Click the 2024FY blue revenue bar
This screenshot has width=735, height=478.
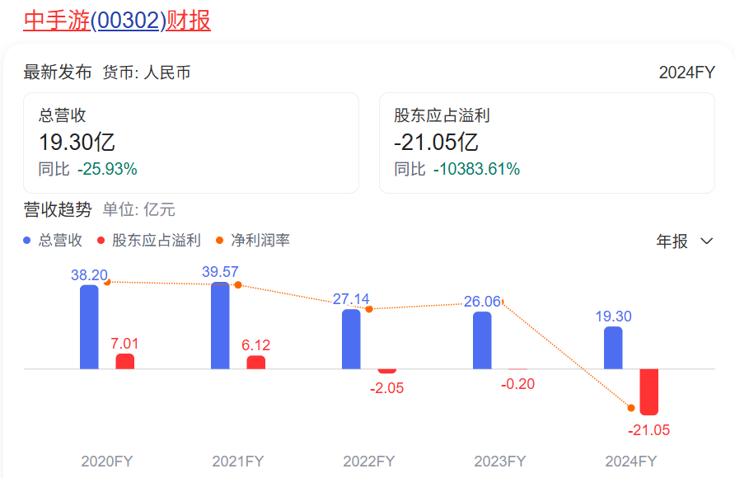613,348
